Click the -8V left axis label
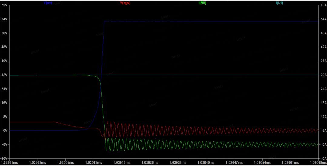 coord(5,144)
